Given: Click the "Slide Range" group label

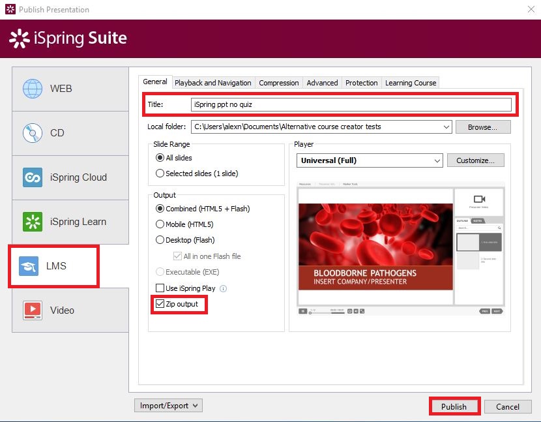Looking at the screenshot, I should pyautogui.click(x=171, y=144).
